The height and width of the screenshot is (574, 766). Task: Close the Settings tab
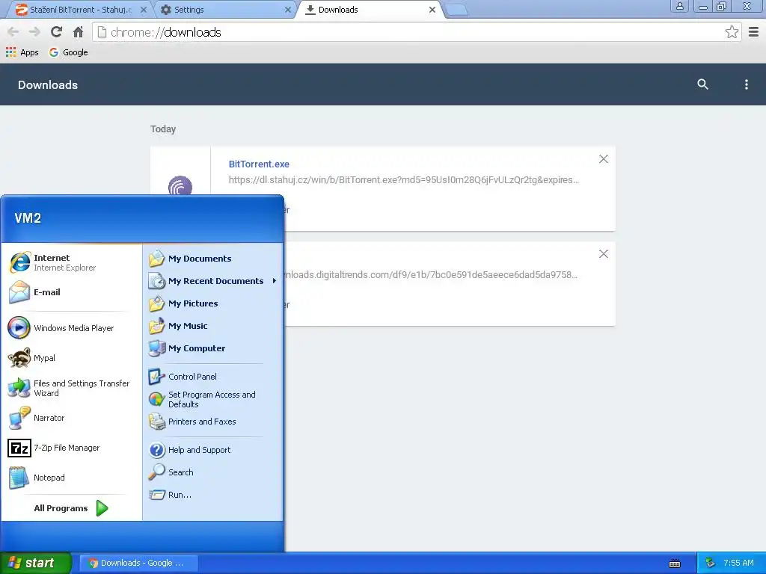coord(288,10)
